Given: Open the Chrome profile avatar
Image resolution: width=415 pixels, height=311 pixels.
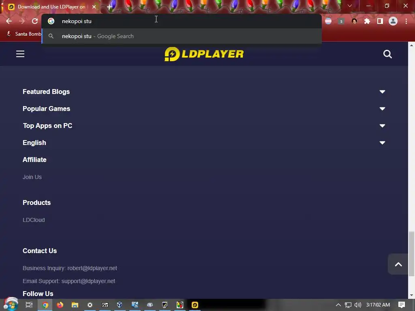Looking at the screenshot, I should click(x=393, y=21).
